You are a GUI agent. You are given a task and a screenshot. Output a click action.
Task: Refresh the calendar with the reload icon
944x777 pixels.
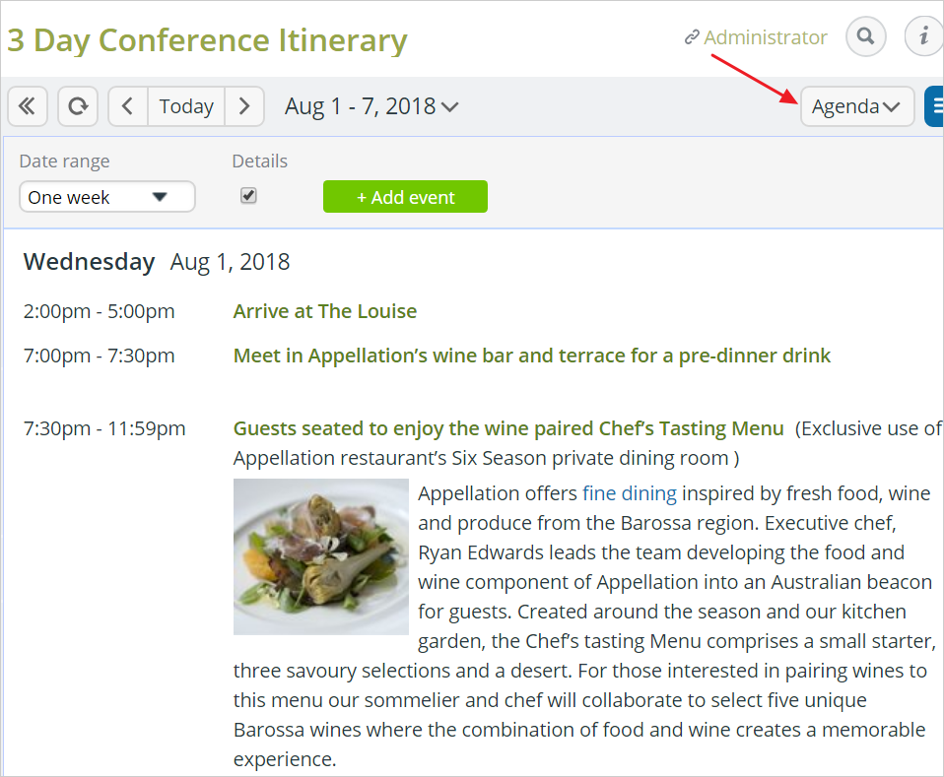[x=77, y=105]
